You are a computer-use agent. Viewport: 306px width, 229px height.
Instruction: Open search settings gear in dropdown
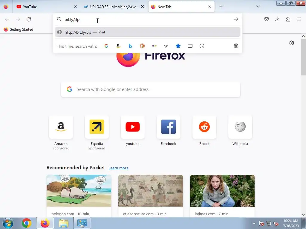[x=236, y=46]
